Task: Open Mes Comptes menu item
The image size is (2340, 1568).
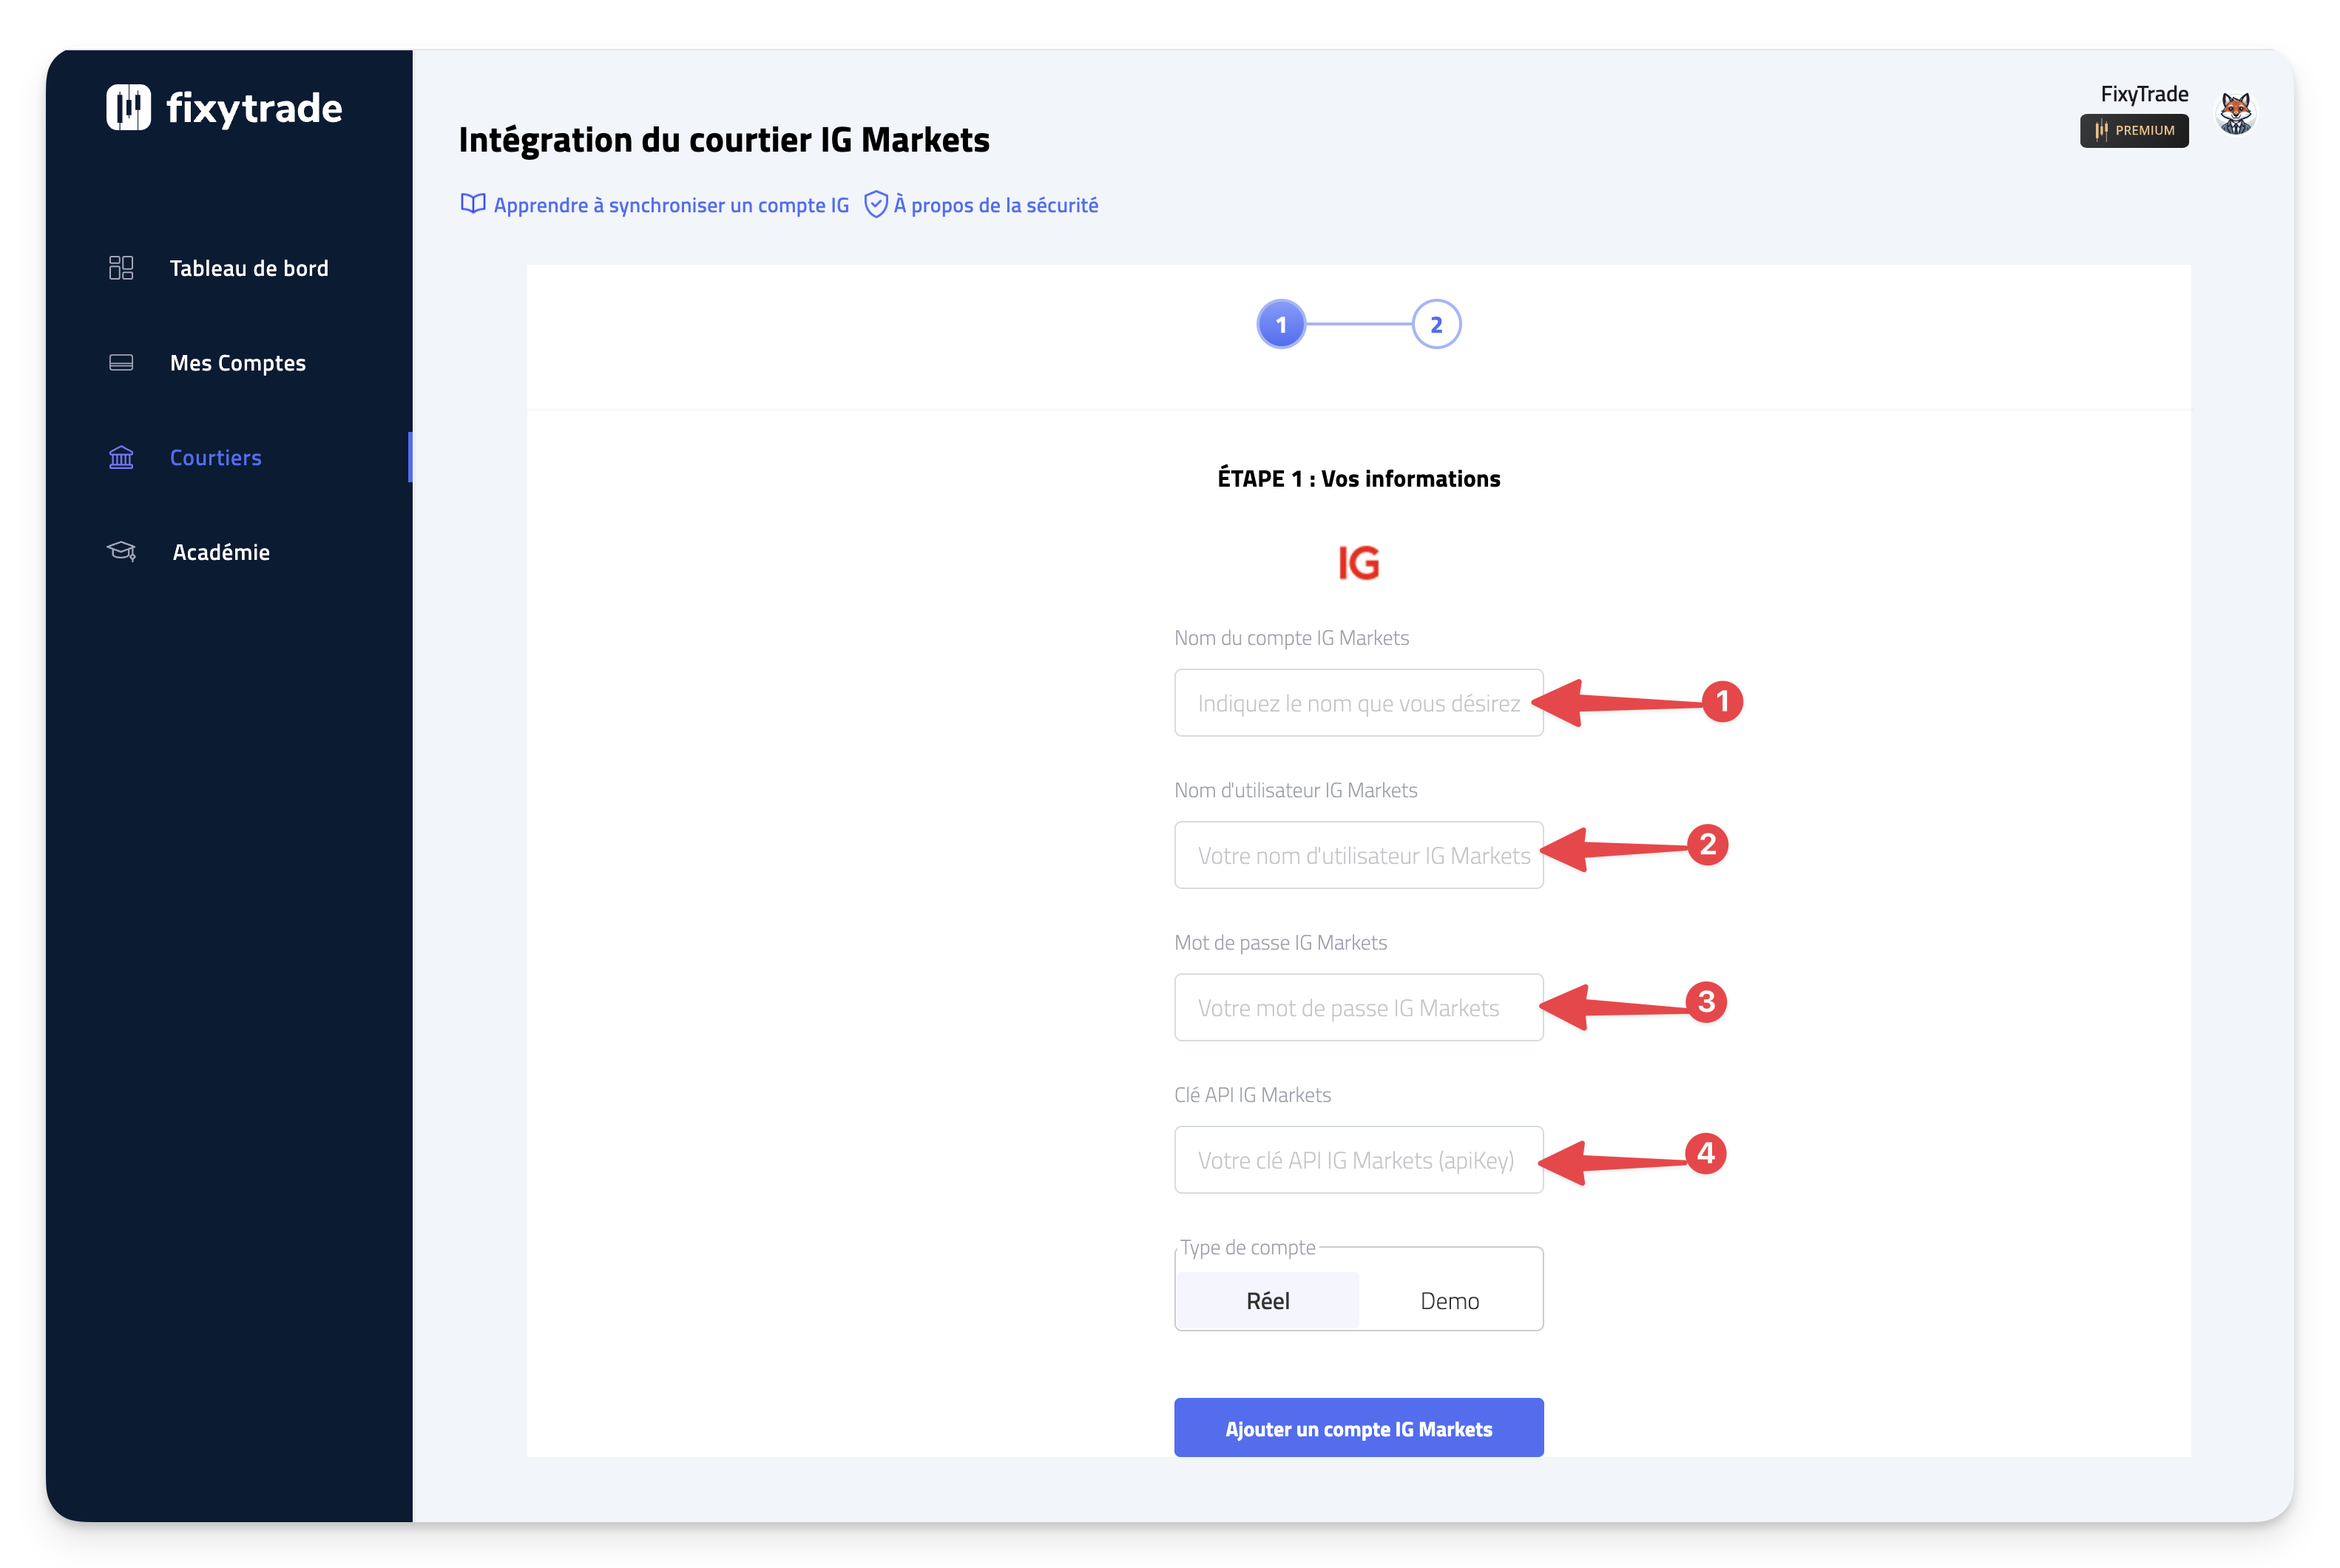Action: (238, 363)
